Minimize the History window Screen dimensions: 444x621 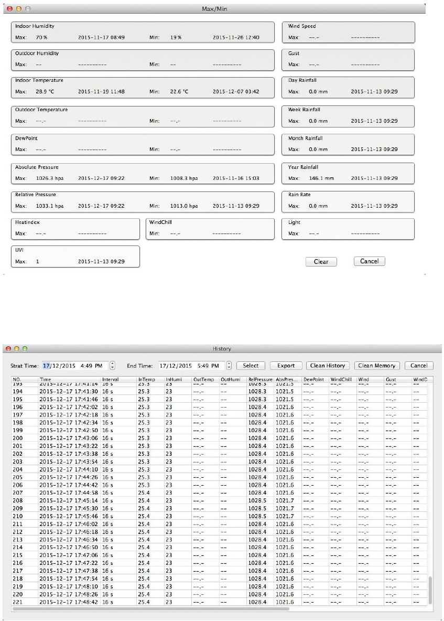click(x=17, y=348)
